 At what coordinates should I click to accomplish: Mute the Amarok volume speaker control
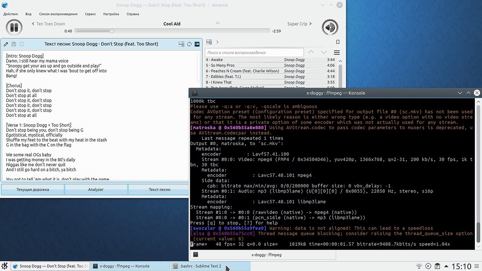coord(330,27)
